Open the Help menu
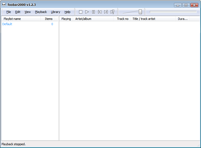 click(x=67, y=12)
